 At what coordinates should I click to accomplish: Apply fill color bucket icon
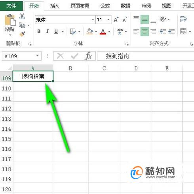[90, 31]
